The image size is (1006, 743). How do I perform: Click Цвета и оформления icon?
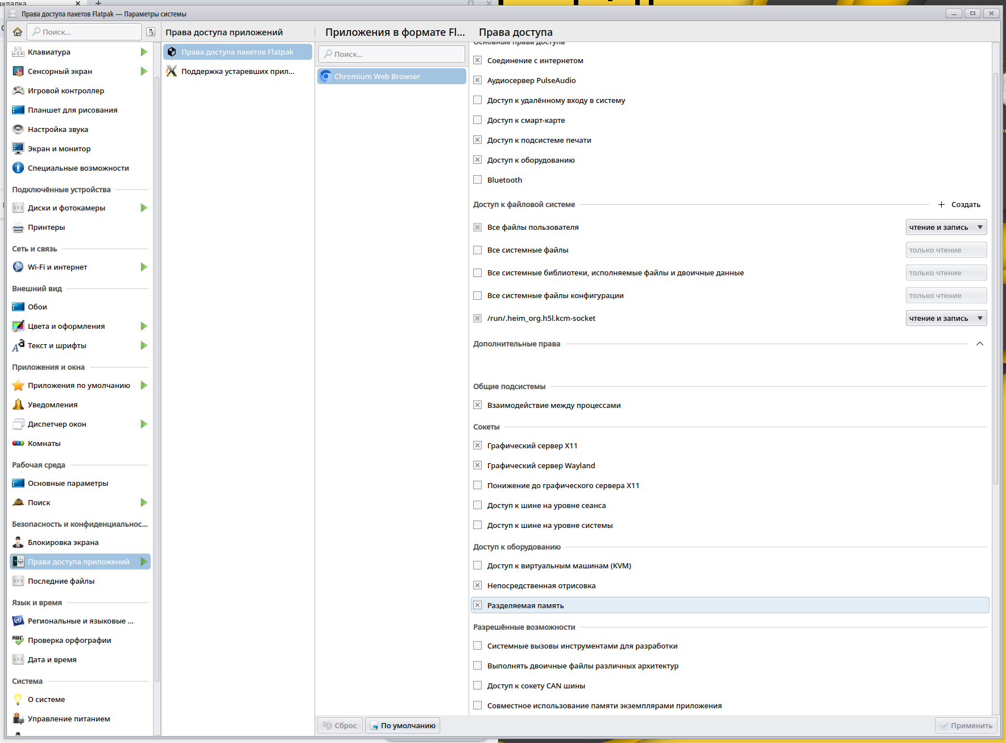pos(18,326)
